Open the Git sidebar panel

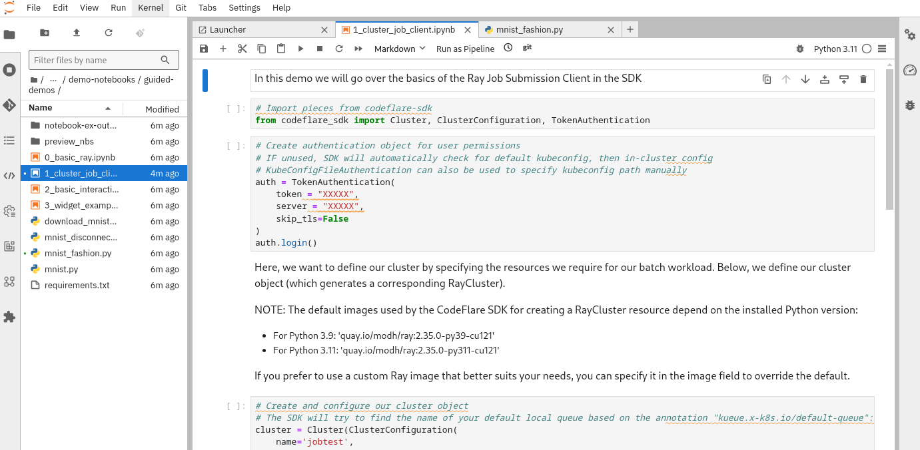click(x=9, y=105)
